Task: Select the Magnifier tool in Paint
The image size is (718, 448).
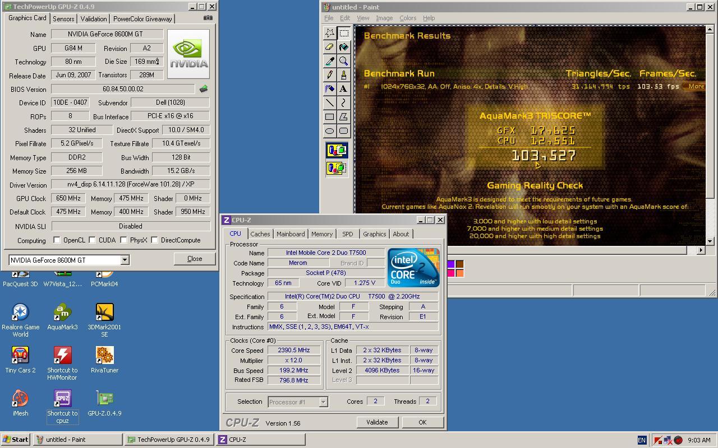Action: pos(343,61)
